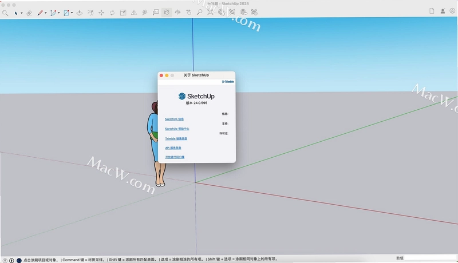Open the Search tool magnifier in toolbar
The height and width of the screenshot is (263, 458).
pos(5,13)
